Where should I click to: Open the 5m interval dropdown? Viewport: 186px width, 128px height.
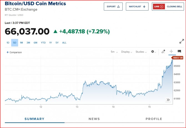point(114,52)
